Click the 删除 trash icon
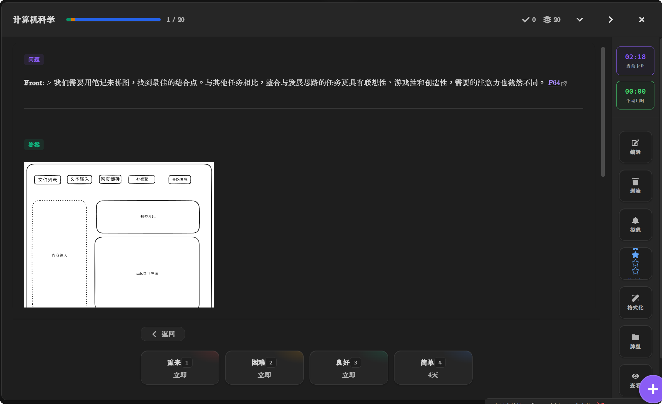 (635, 186)
